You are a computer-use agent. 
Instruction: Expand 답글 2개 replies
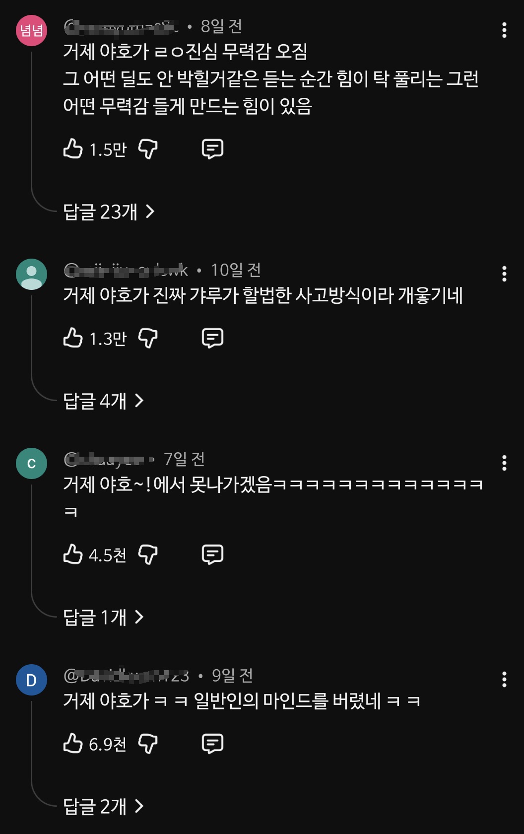pos(103,806)
